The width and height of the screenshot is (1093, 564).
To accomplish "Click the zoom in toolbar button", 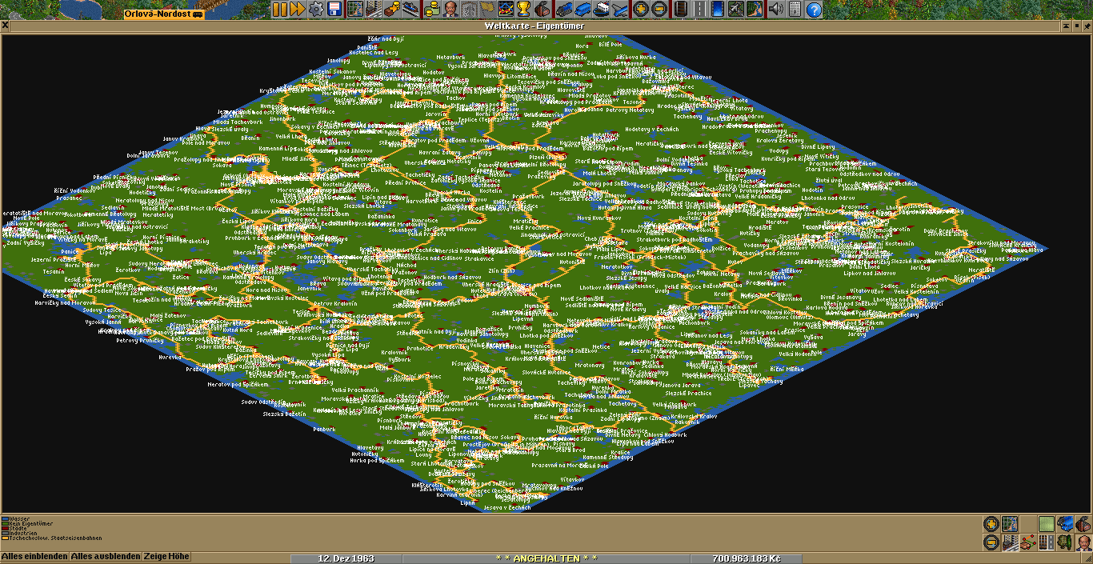I will [x=640, y=10].
